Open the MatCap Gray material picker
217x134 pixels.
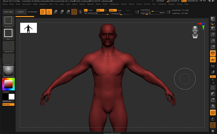click(x=8, y=72)
